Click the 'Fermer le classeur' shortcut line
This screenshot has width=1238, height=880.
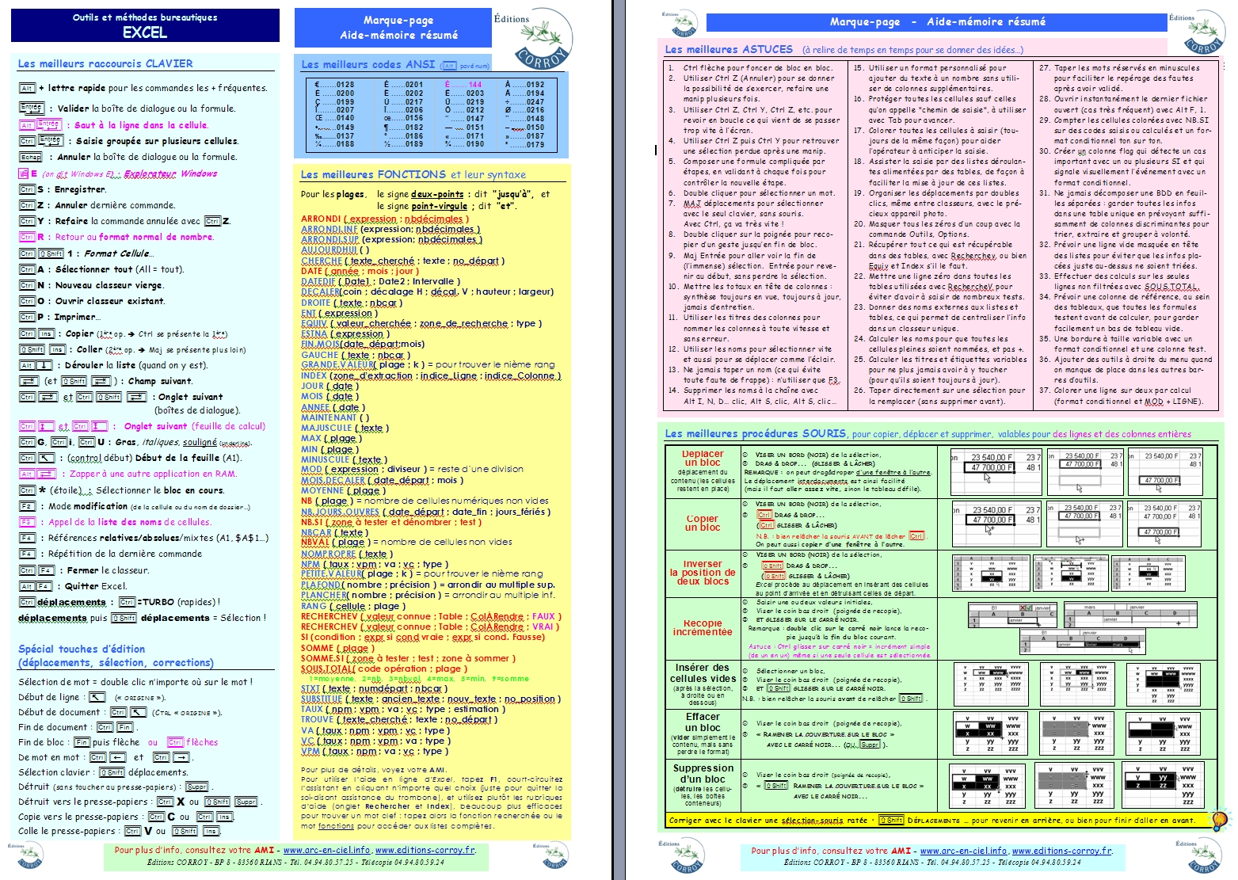click(x=84, y=570)
